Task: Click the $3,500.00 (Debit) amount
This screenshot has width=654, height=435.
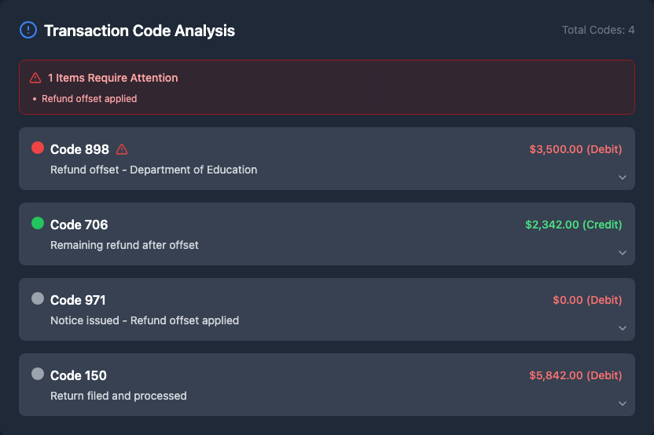Action: (575, 149)
